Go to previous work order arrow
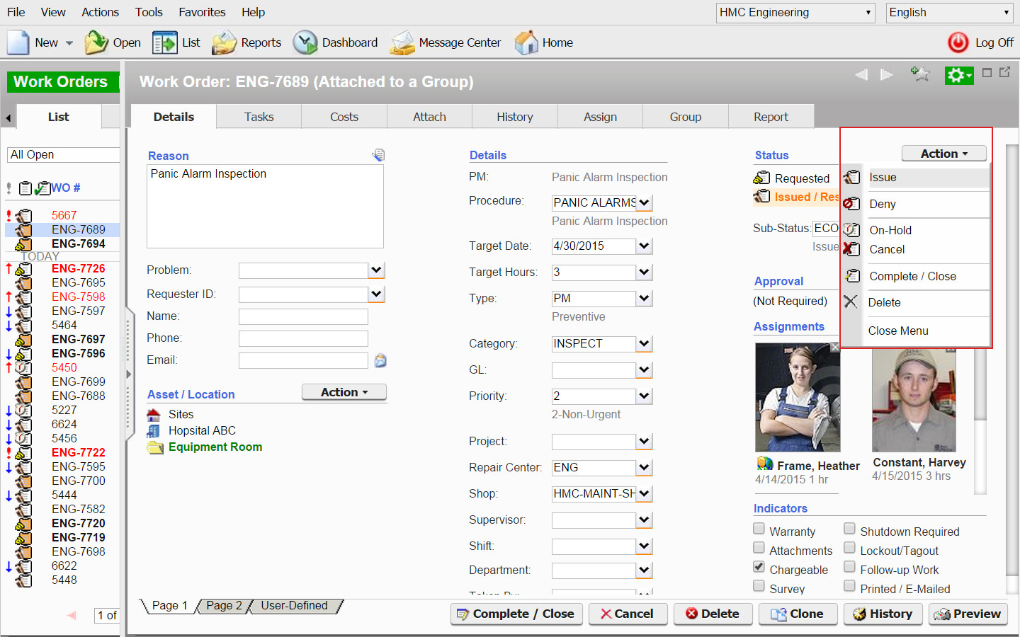Viewport: 1020px width, 637px height. (x=861, y=74)
